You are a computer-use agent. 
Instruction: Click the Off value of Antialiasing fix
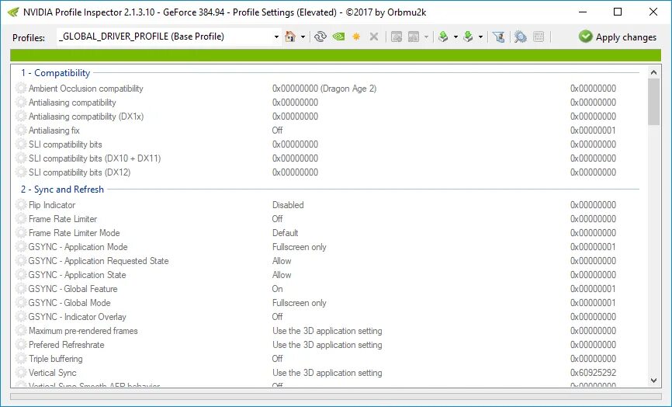[277, 130]
